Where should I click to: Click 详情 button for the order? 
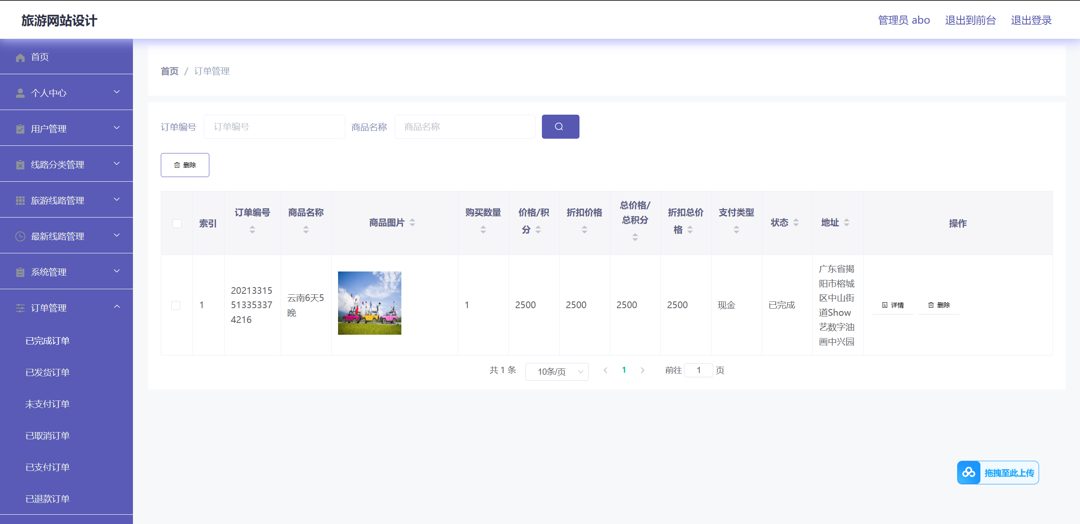pos(893,305)
